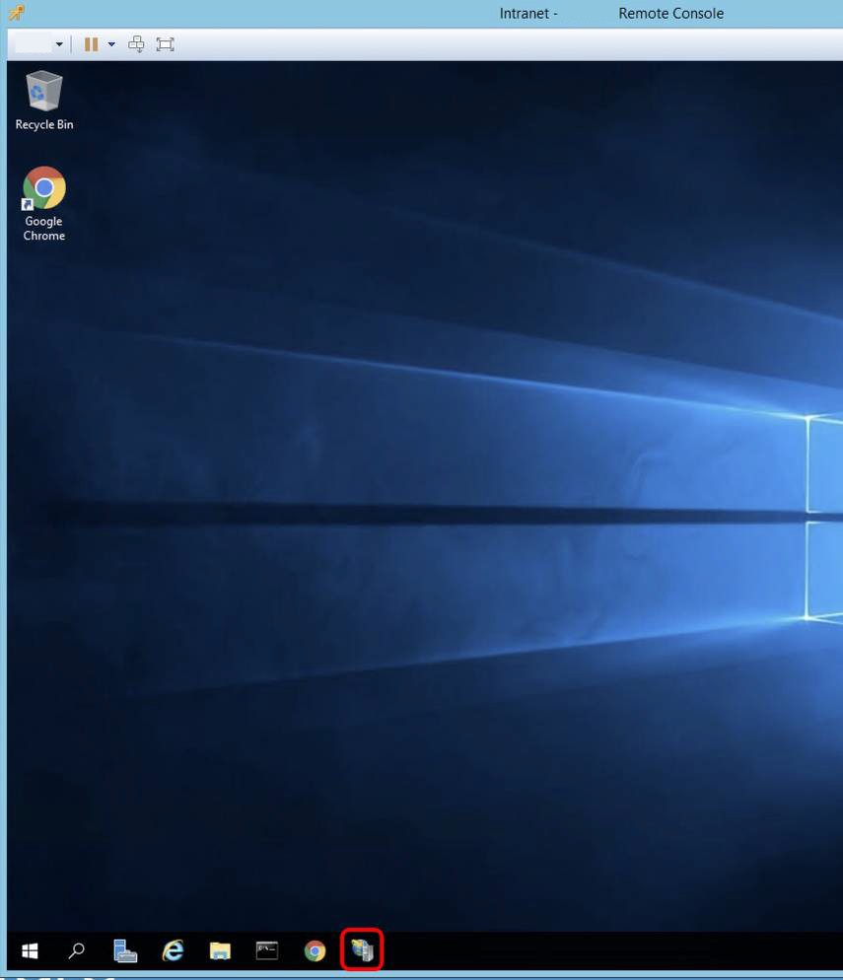Click the Intranet label in the header
The height and width of the screenshot is (980, 843).
coord(527,13)
